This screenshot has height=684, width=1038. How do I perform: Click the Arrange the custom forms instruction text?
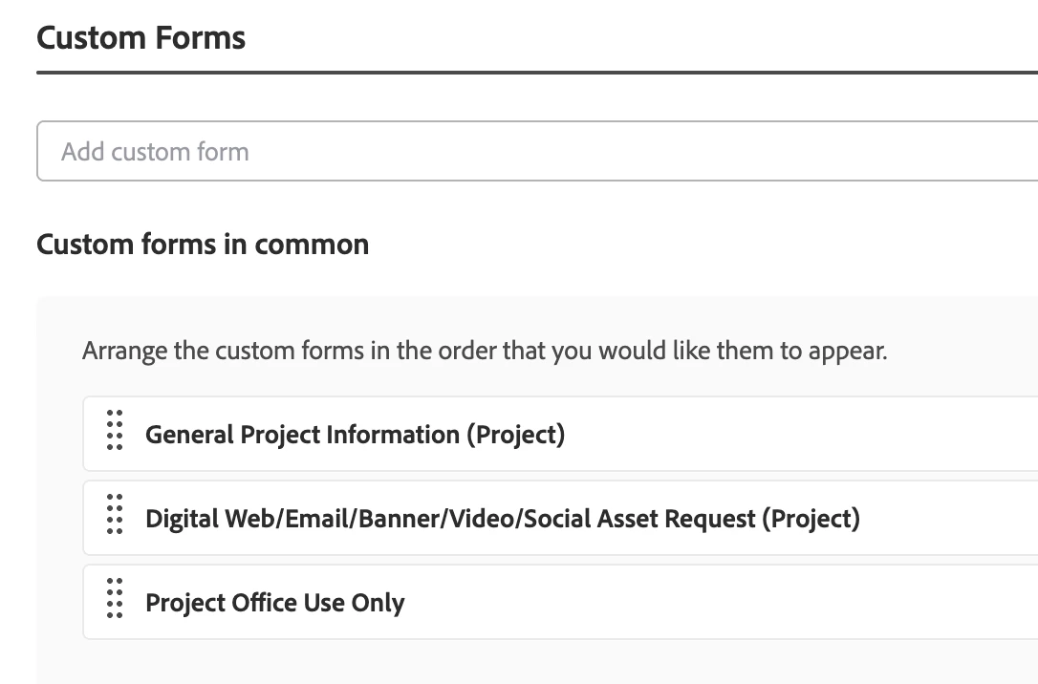[x=485, y=351]
